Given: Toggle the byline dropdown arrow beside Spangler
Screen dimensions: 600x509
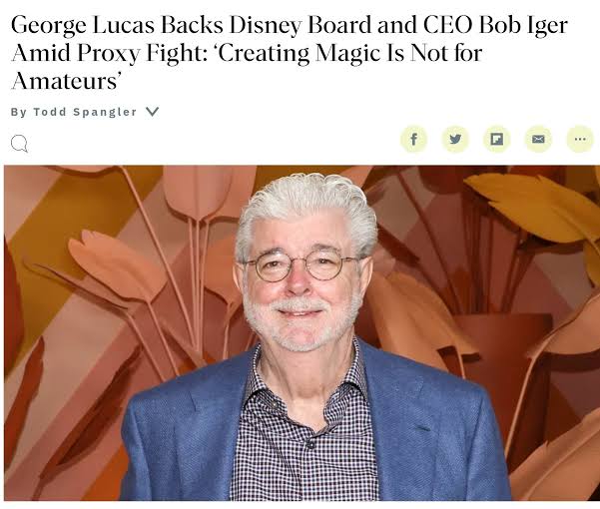Looking at the screenshot, I should click(x=153, y=112).
